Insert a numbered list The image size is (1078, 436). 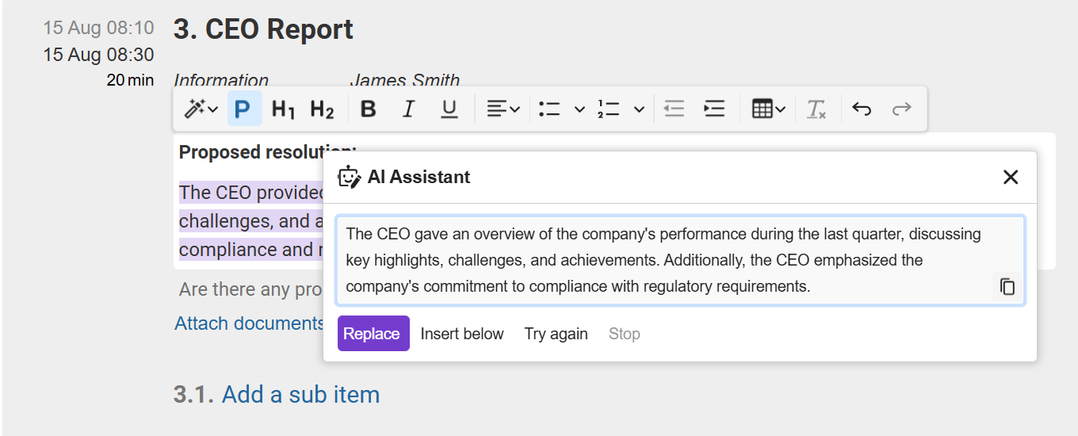pos(609,109)
